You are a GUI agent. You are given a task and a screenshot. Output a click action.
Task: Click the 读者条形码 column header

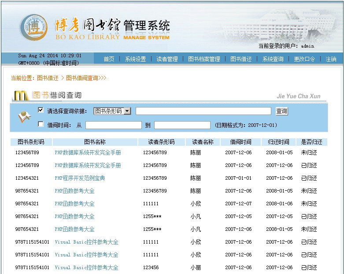coord(162,142)
